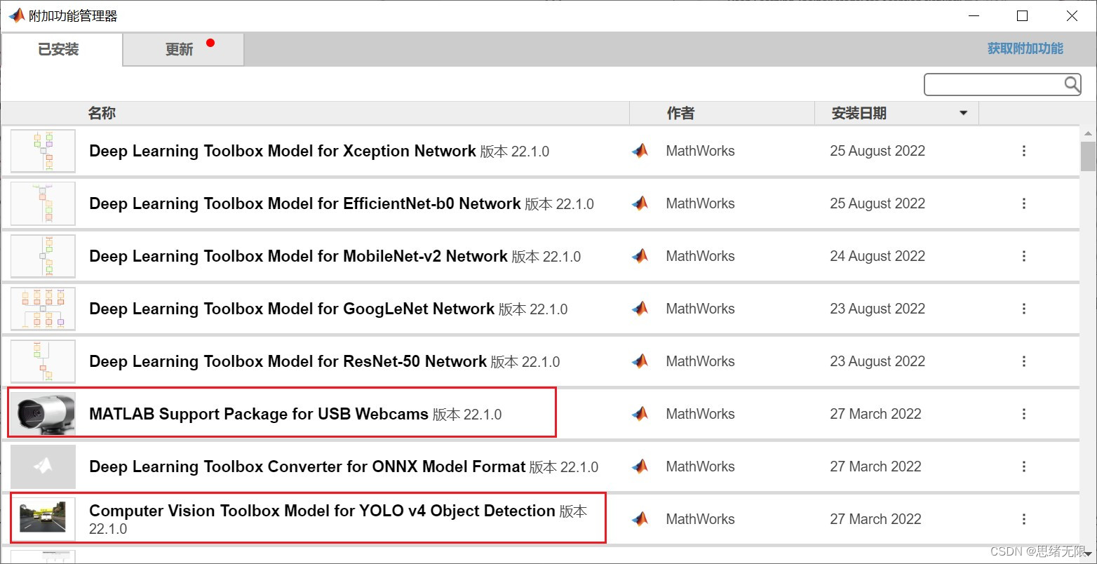Click the search magnifier icon
Viewport: 1097px width, 564px height.
click(x=1072, y=84)
